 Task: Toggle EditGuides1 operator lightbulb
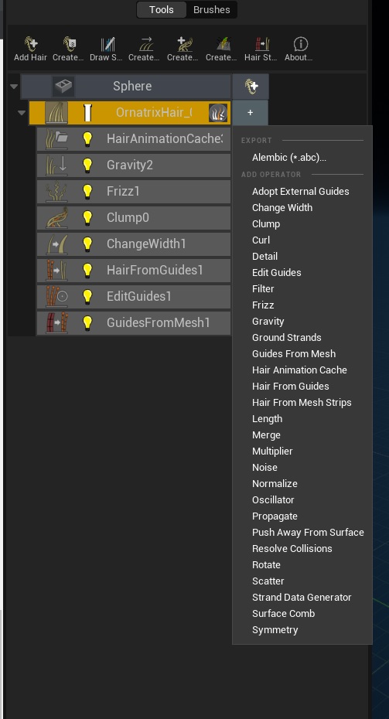pos(87,296)
